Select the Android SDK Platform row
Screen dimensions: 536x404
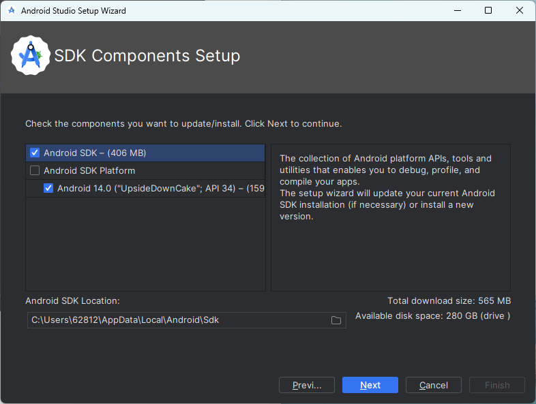click(145, 170)
